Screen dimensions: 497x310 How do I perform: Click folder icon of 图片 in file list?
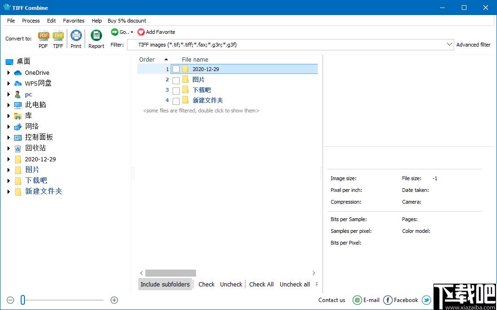(185, 79)
